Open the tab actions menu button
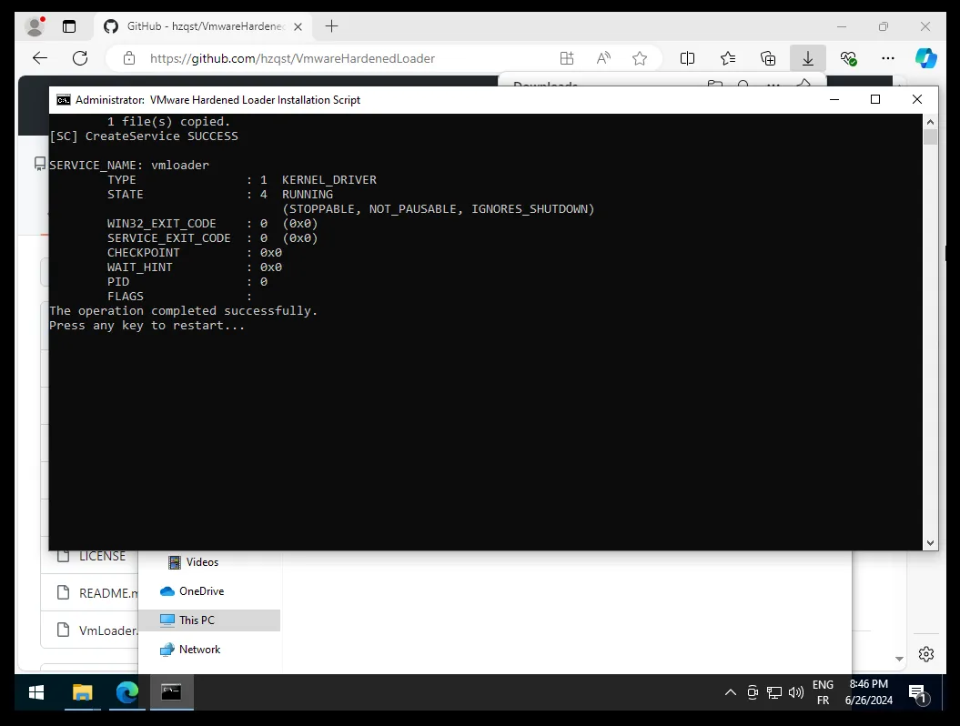The image size is (960, 726). coord(69,26)
